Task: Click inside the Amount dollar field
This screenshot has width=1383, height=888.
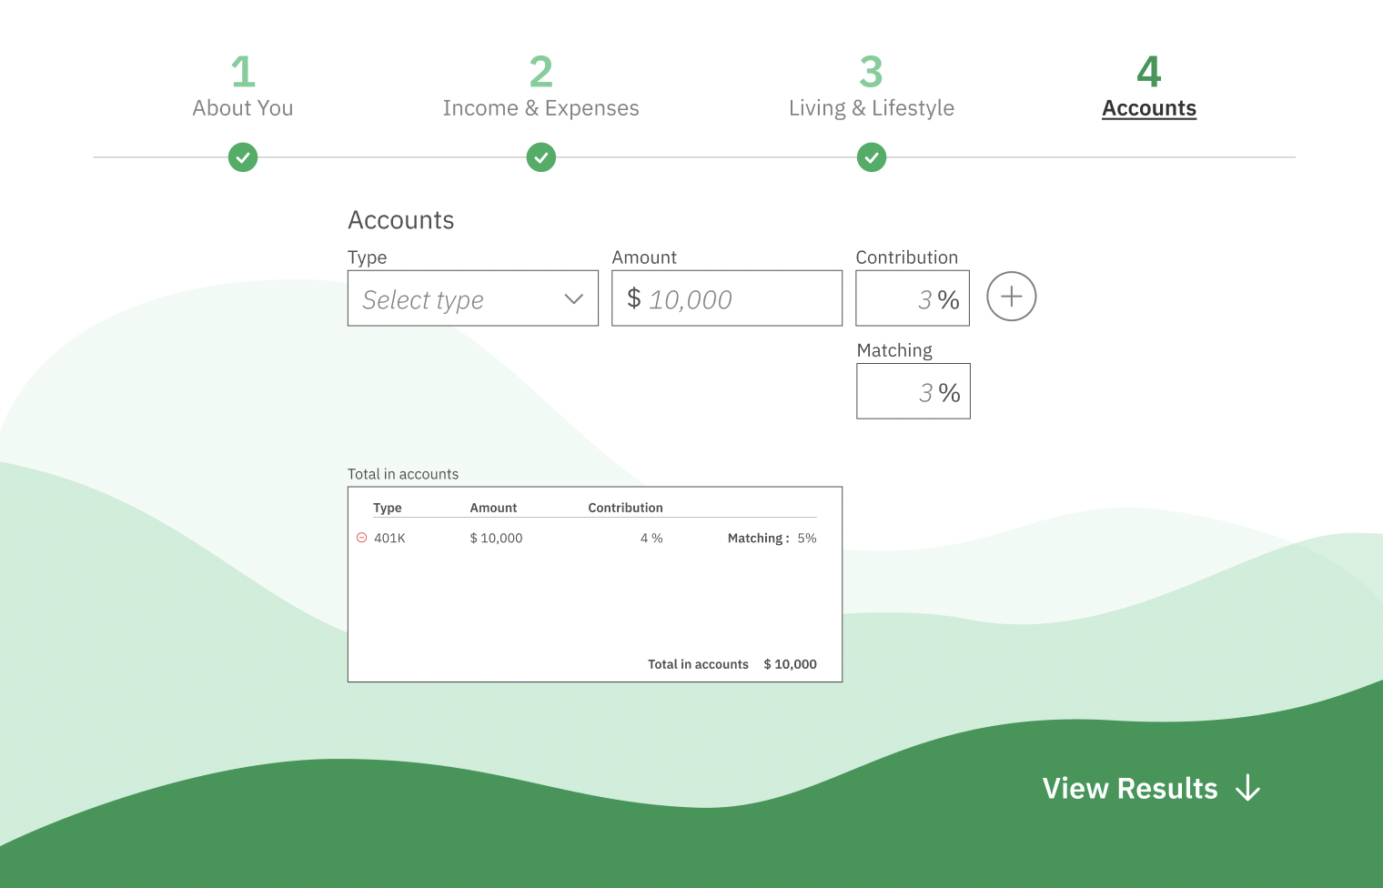Action: 726,298
